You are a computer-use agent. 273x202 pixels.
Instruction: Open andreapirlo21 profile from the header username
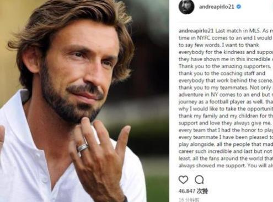coord(217,7)
